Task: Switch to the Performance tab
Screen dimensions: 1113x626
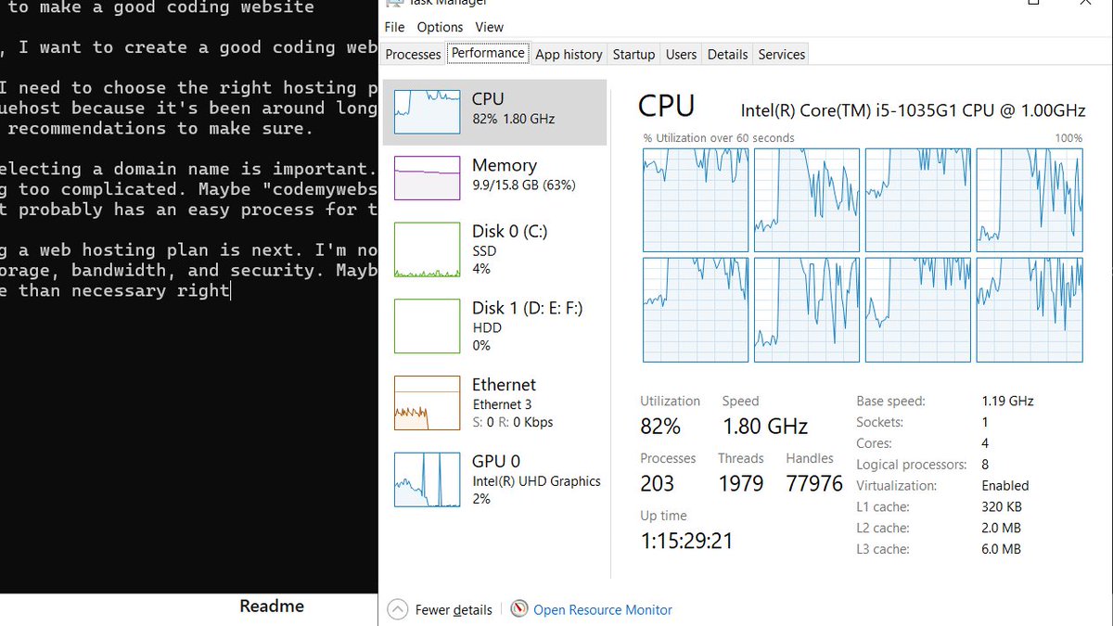Action: (x=488, y=53)
